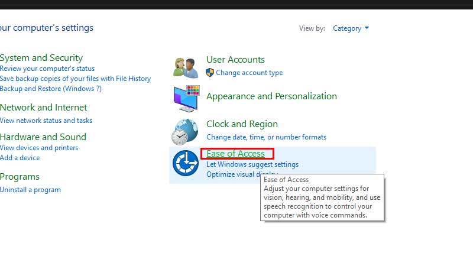Open Appearance and Personalization heading
The image size is (473, 266).
coord(271,96)
